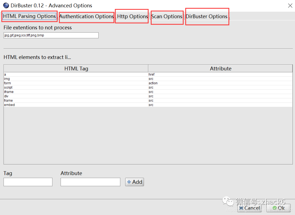Open the DirBuster Options tab
This screenshot has width=295, height=215.
[x=206, y=17]
